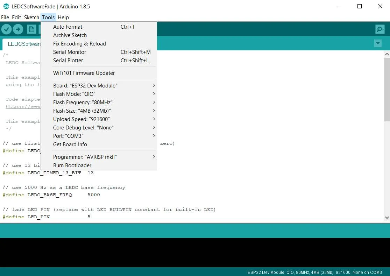The image size is (390, 276).
Task: Open Serial Monitor magnifier icon
Action: 380,29
